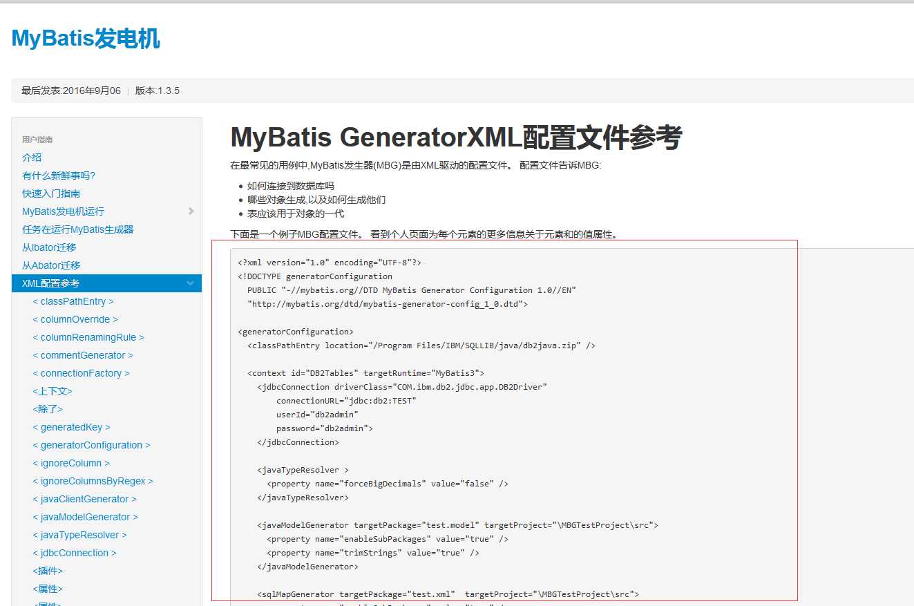Open the MyBatis发电机 site title link
This screenshot has height=606, width=914.
tap(86, 39)
